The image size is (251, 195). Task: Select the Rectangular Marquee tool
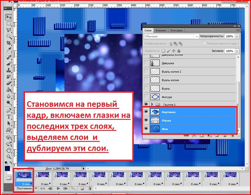click(9, 23)
